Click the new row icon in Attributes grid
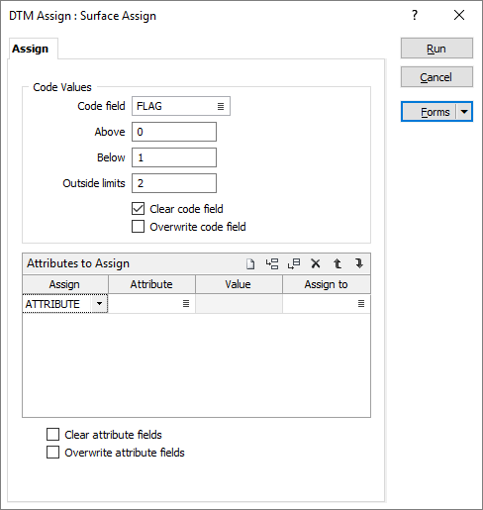The height and width of the screenshot is (510, 483). tap(250, 263)
